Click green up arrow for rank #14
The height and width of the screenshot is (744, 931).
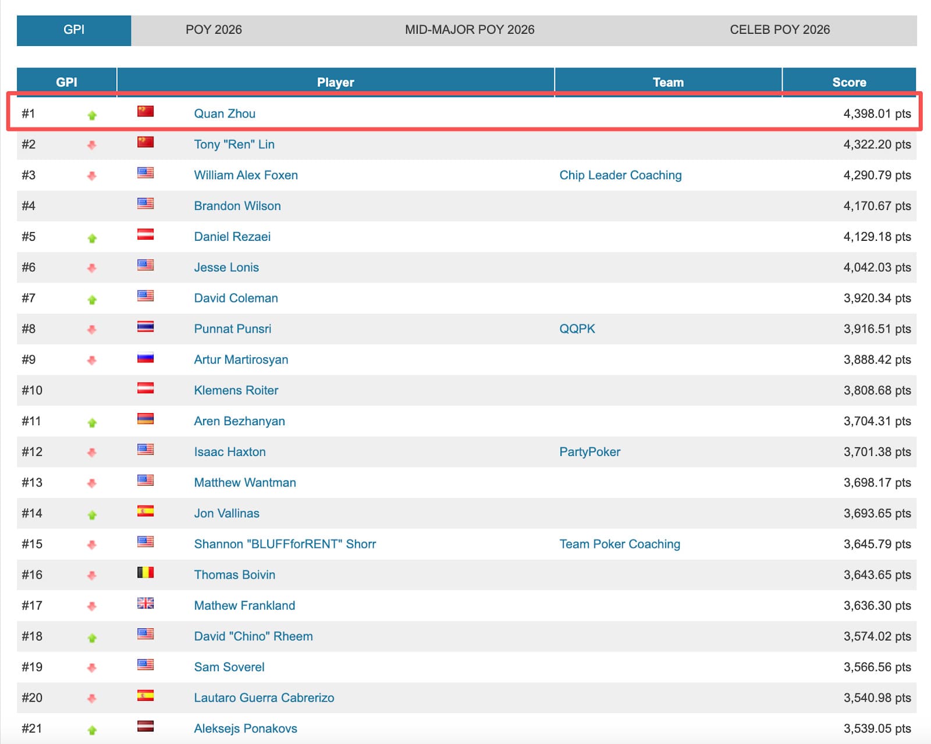point(92,515)
